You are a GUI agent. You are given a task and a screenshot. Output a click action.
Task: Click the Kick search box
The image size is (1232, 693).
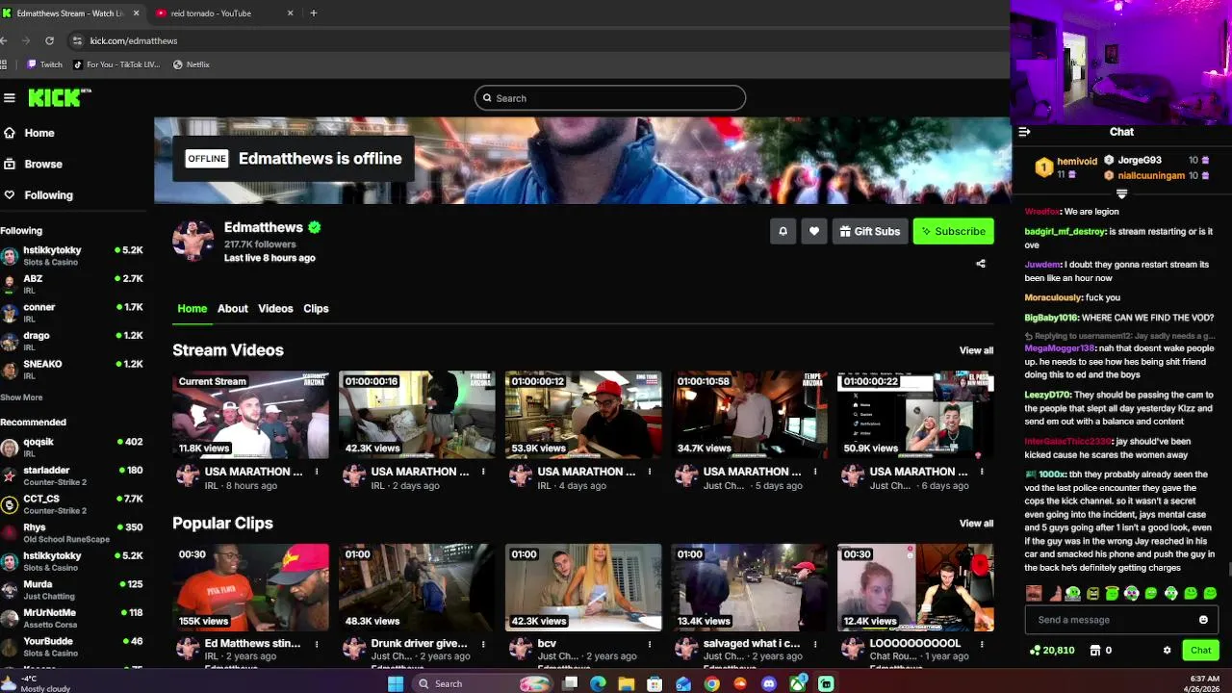(610, 98)
